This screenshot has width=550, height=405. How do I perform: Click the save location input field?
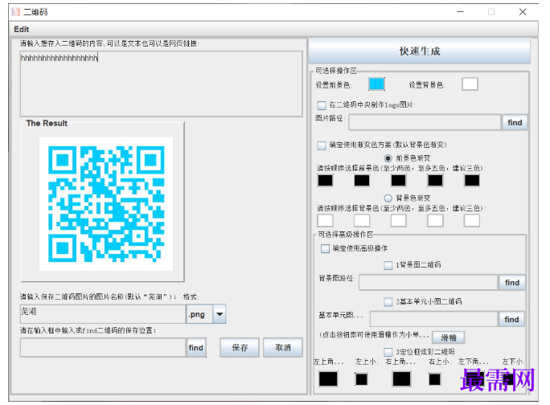103,347
